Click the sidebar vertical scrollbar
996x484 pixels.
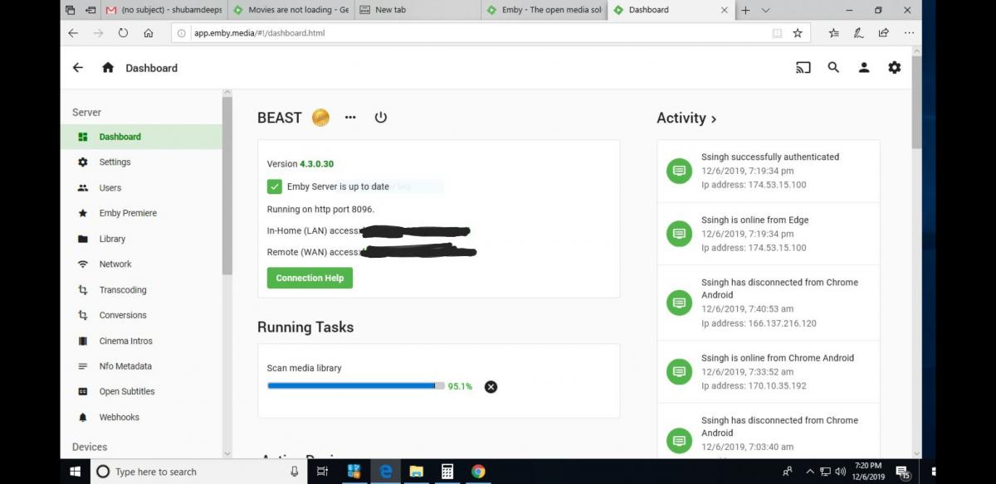point(227,186)
